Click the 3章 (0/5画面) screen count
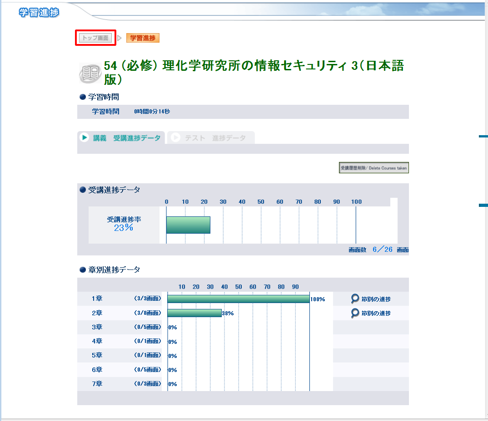 tap(148, 327)
